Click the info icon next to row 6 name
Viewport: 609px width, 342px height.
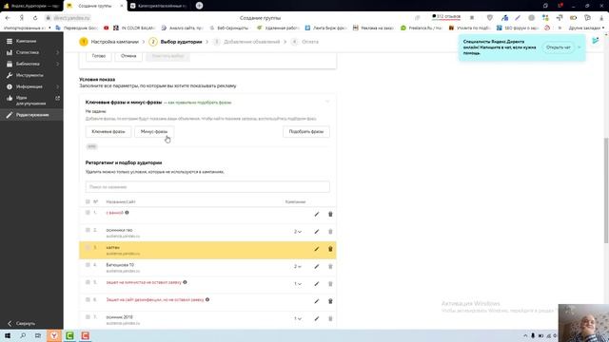point(207,300)
